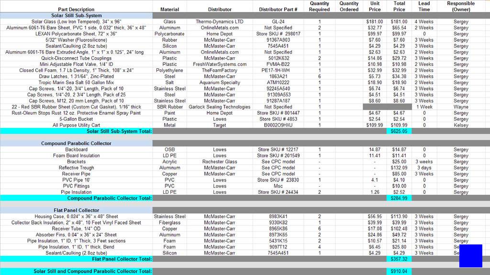Click the Wayne owner cell
Viewport: 490px width, 275px height.
[x=461, y=107]
